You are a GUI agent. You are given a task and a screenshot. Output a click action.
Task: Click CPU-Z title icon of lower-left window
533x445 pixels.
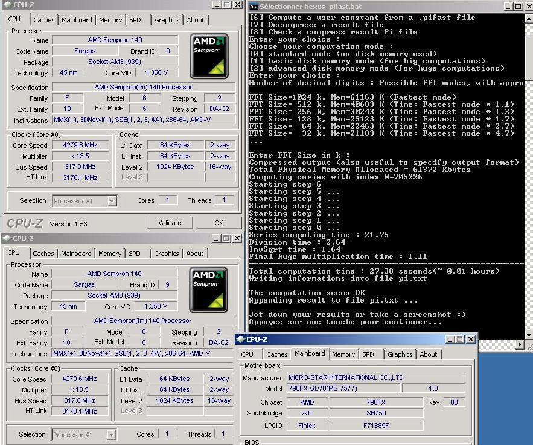pyautogui.click(x=6, y=239)
